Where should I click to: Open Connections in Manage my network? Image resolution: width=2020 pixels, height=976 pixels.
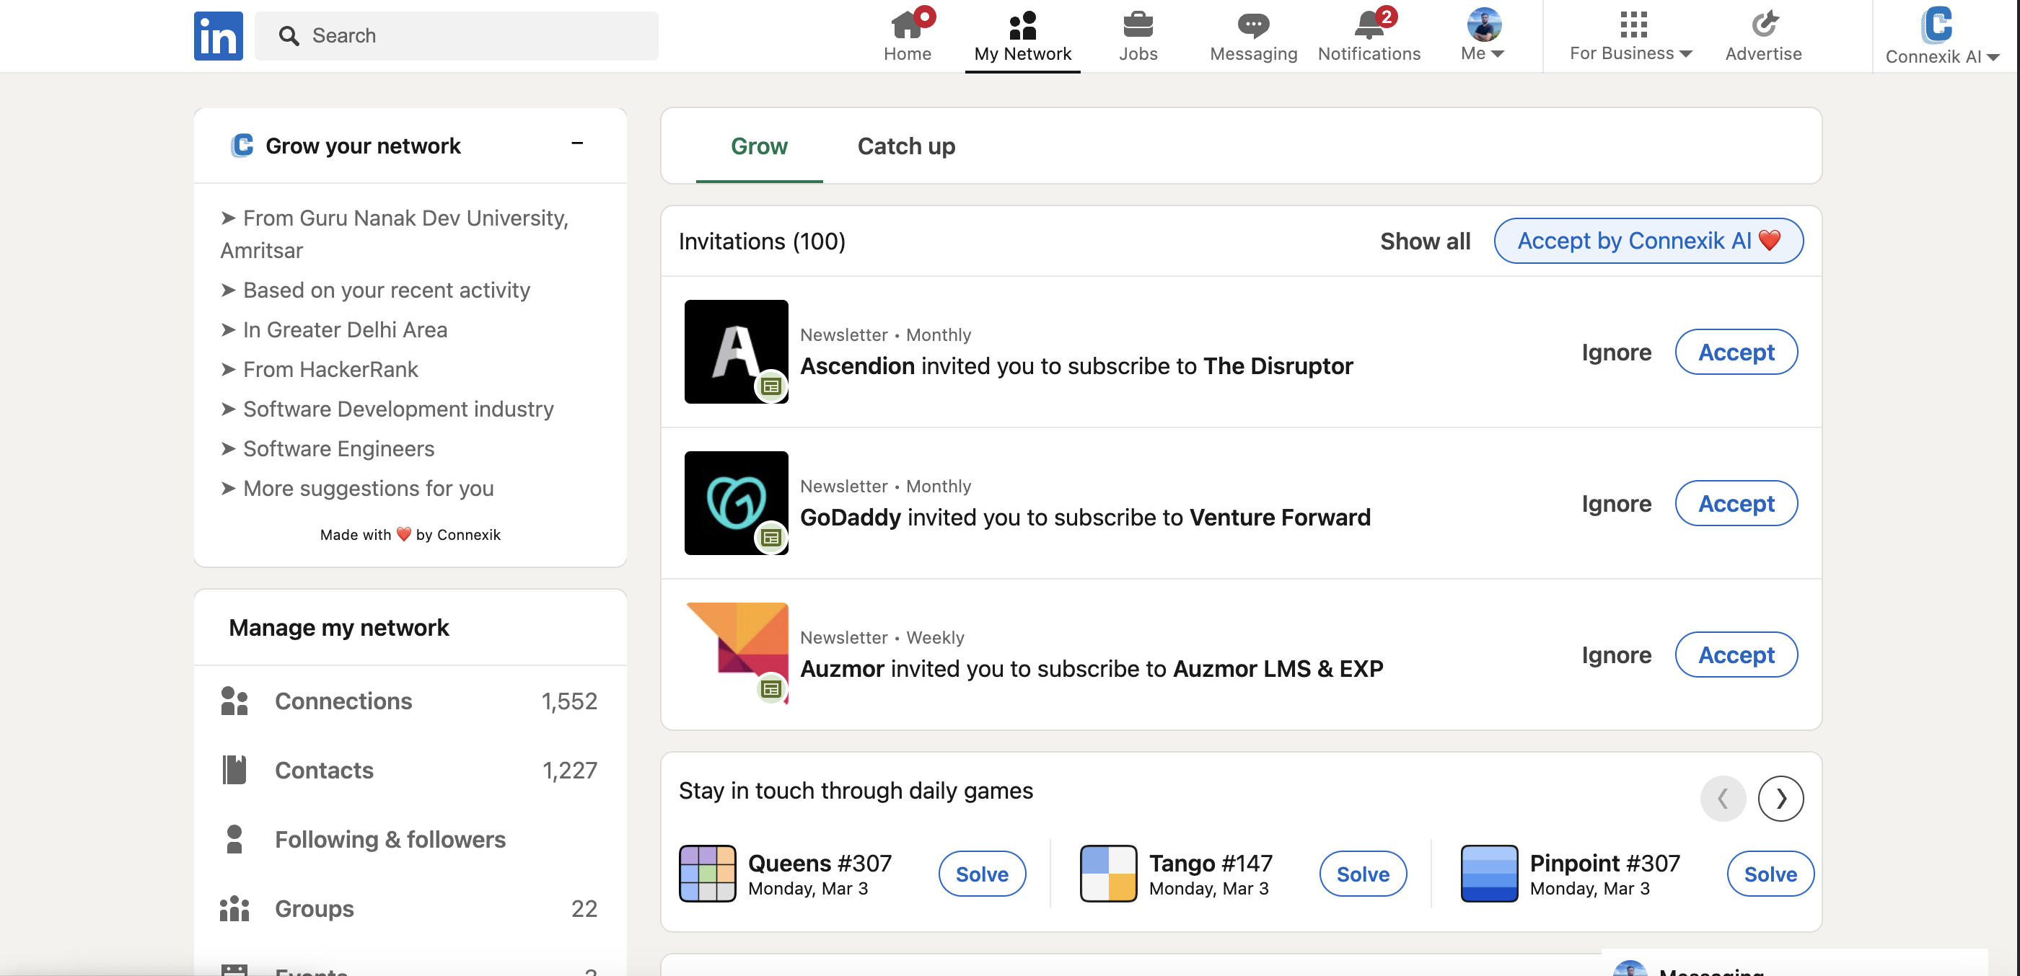pos(410,701)
